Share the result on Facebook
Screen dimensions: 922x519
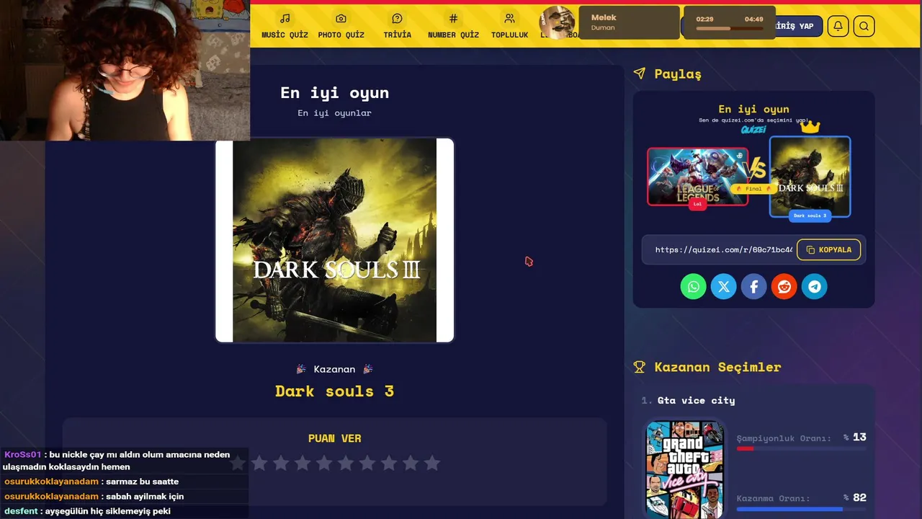(754, 286)
